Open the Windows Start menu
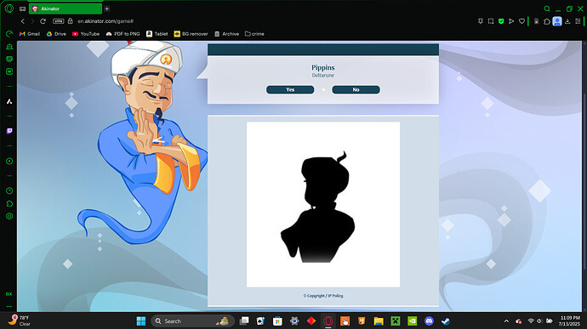The width and height of the screenshot is (587, 329). pyautogui.click(x=141, y=321)
